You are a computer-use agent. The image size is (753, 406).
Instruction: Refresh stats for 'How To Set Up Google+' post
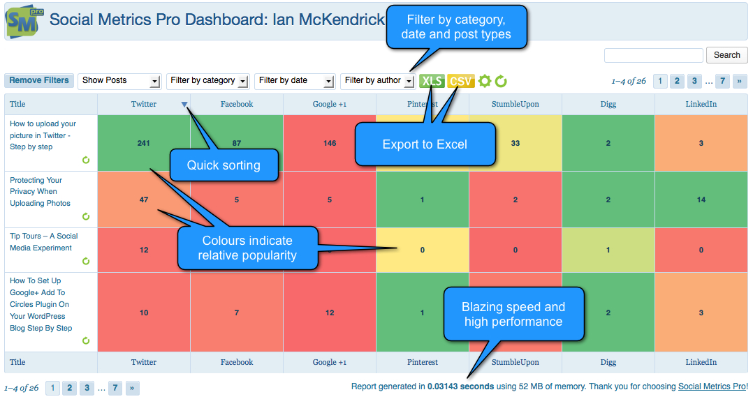point(86,341)
